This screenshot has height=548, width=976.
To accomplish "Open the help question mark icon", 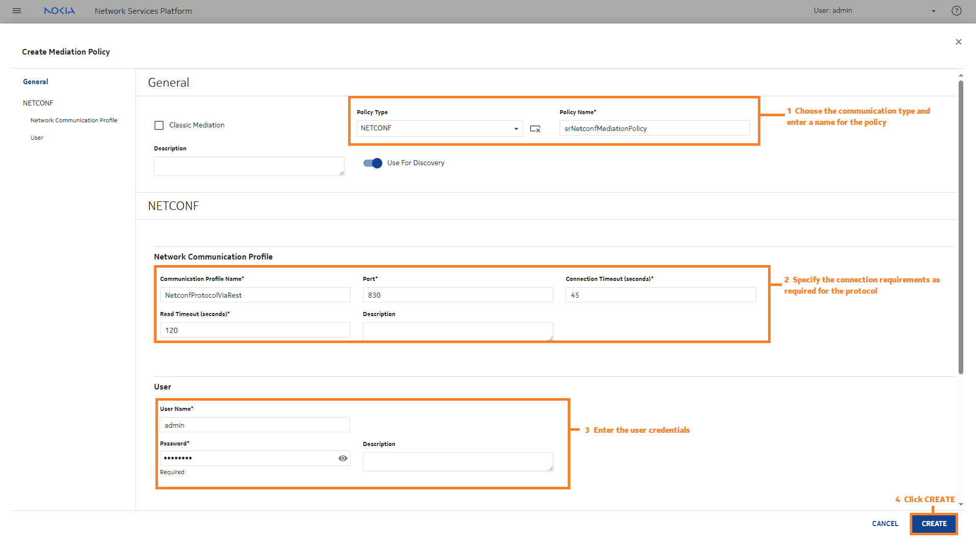I will [957, 11].
